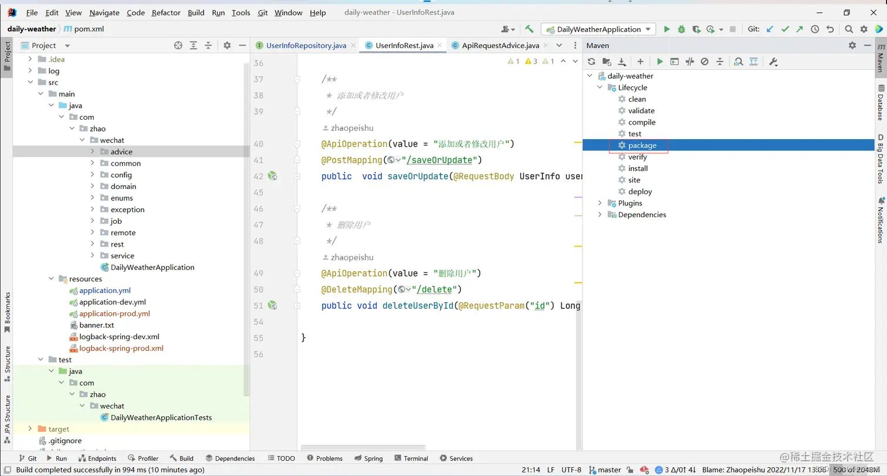Run the selected Maven build
Screen dimensions: 887x476
click(660, 62)
